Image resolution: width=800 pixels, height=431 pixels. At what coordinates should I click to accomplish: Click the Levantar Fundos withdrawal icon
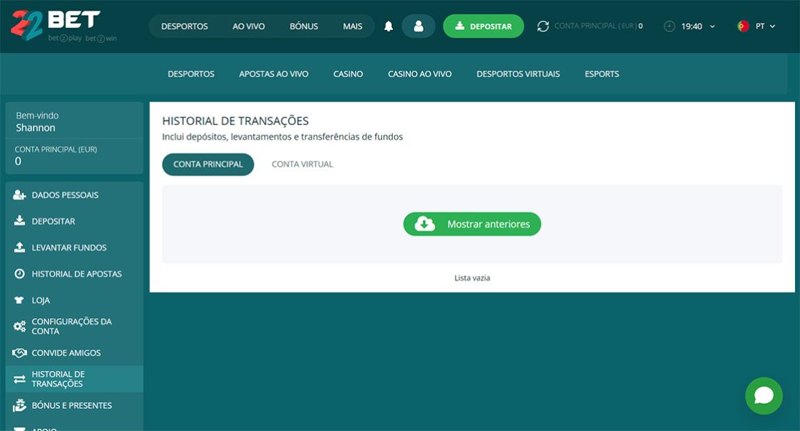pyautogui.click(x=17, y=247)
